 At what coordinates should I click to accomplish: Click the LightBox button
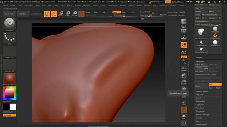[x=23, y=14]
